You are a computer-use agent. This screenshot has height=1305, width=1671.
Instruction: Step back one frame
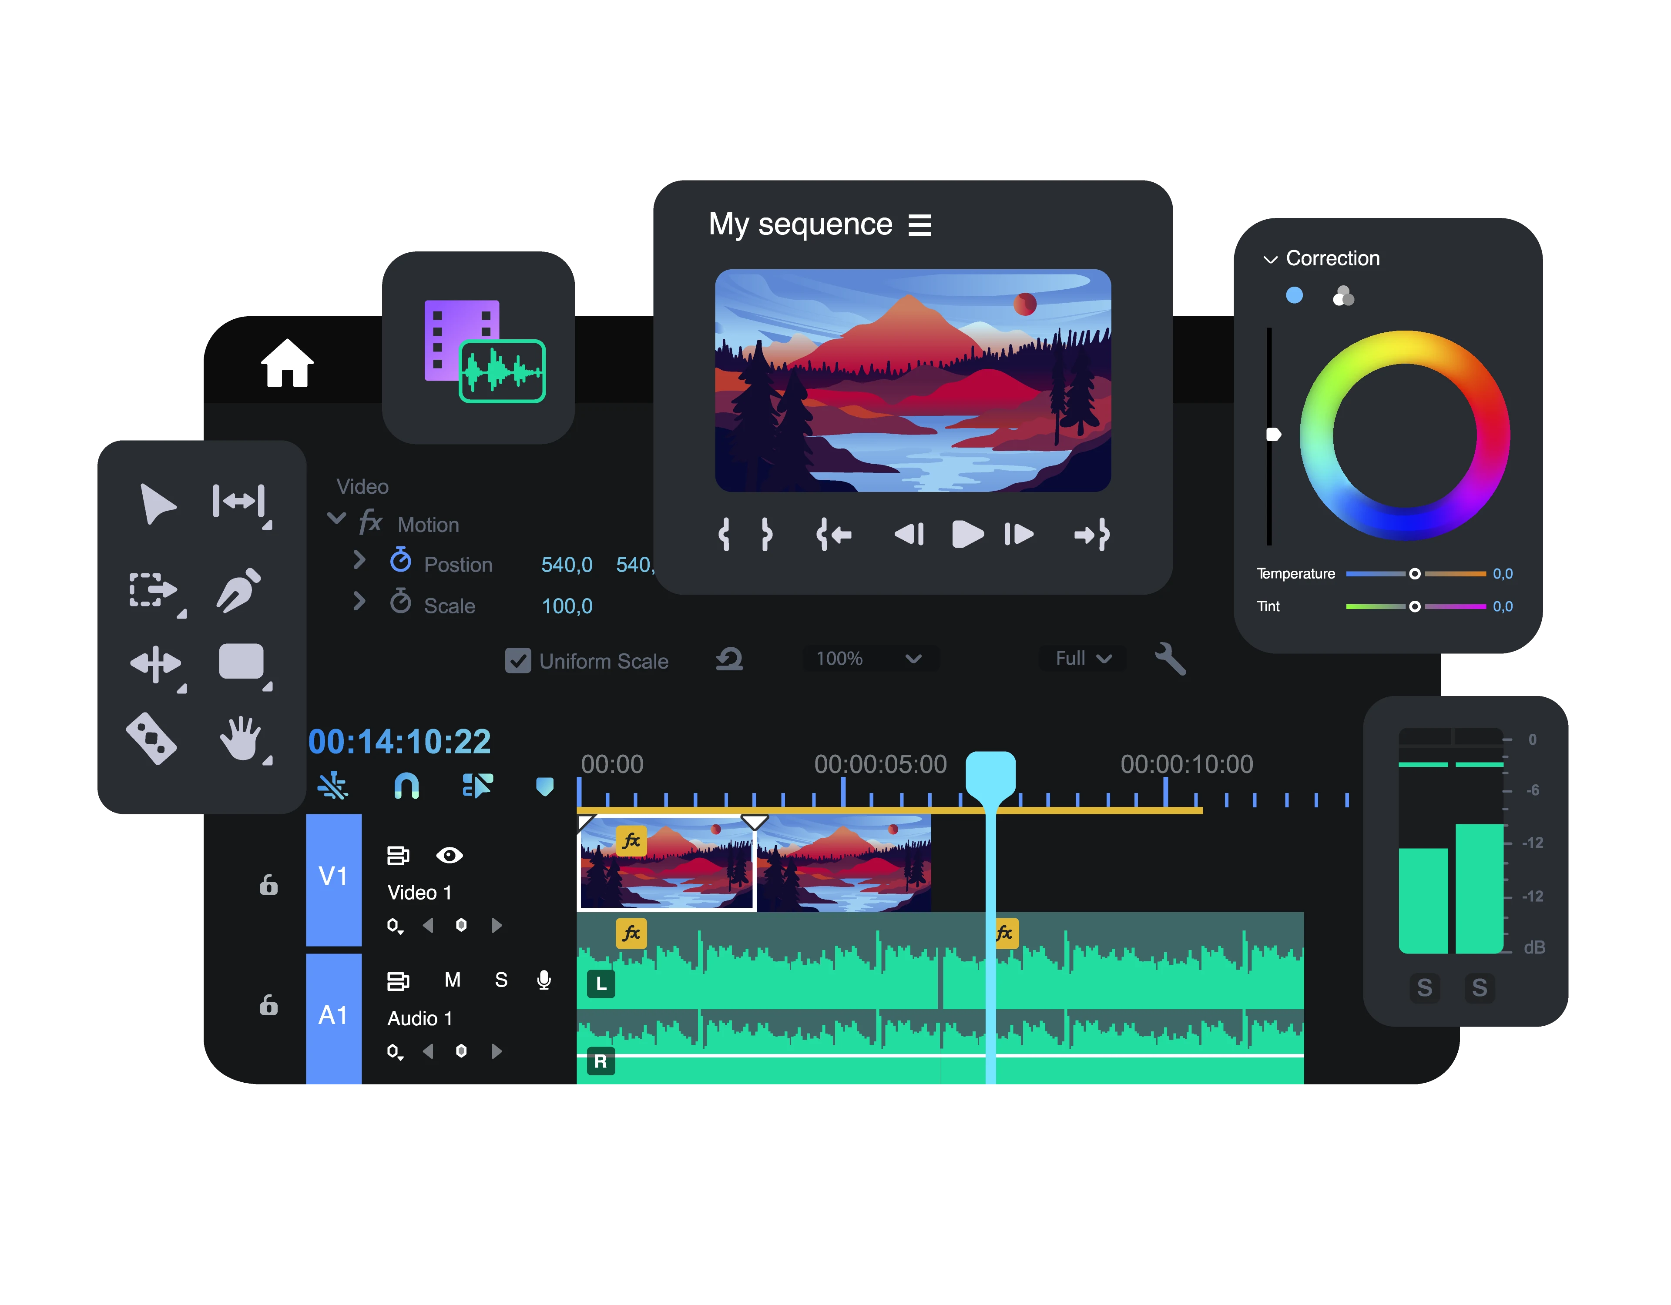point(909,534)
